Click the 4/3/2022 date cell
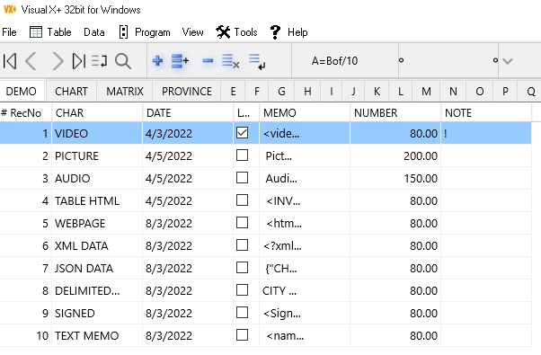 tap(188, 133)
